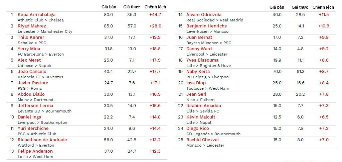Open Felipe Anderson player entry
Screen dimensions: 342x162
point(35,151)
